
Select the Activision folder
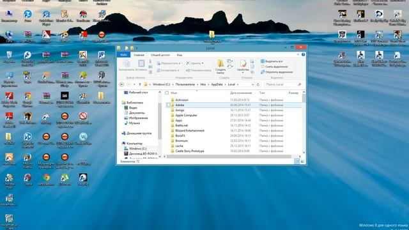tap(181, 100)
